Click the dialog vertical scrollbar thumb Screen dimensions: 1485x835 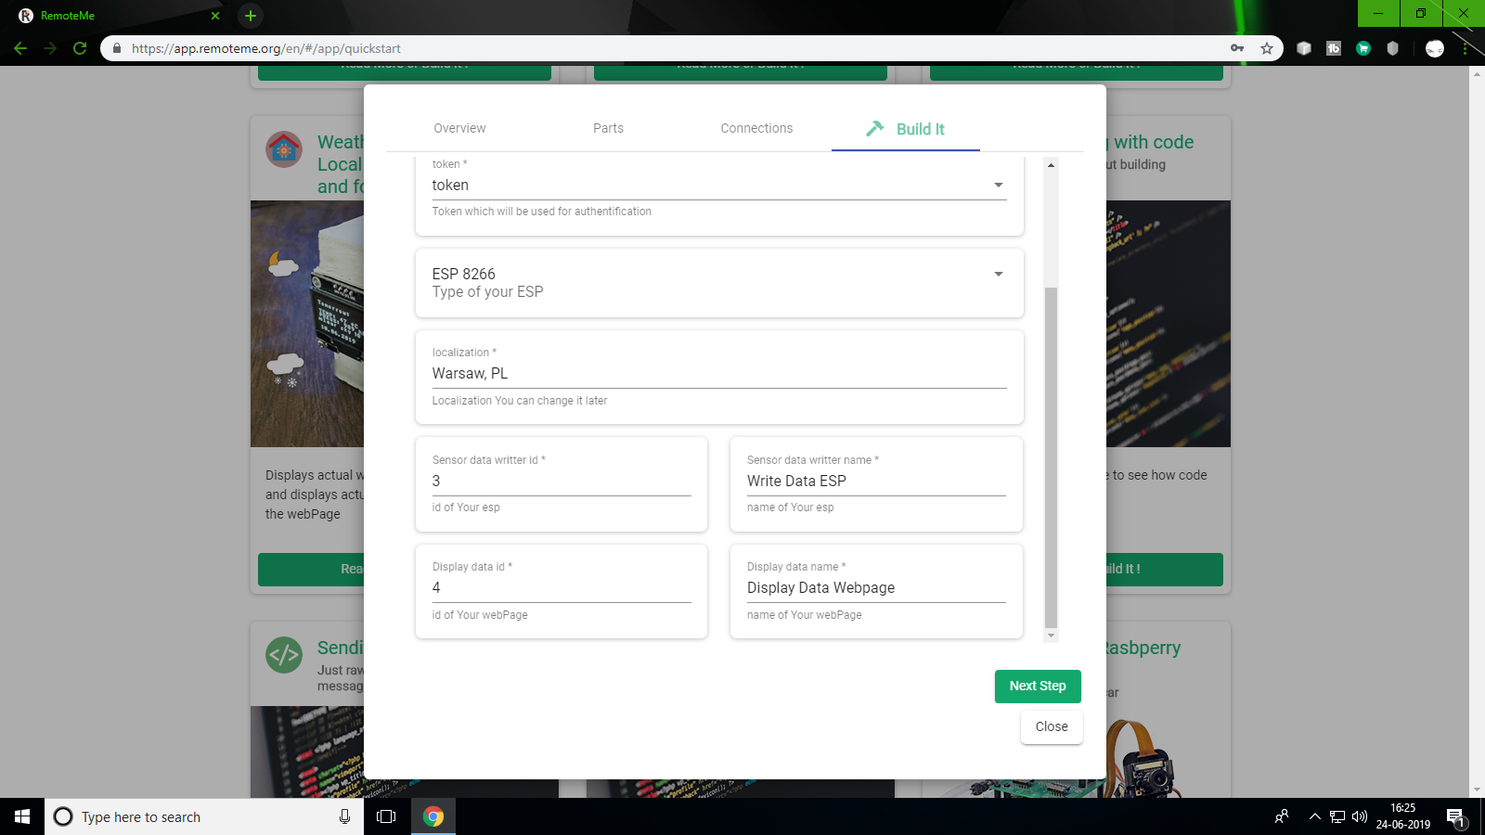click(1051, 457)
